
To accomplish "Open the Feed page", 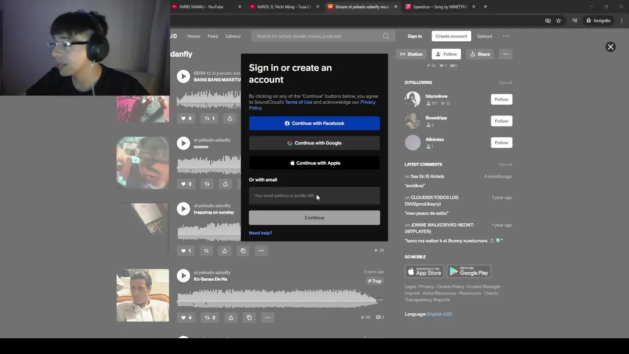I will (x=213, y=36).
